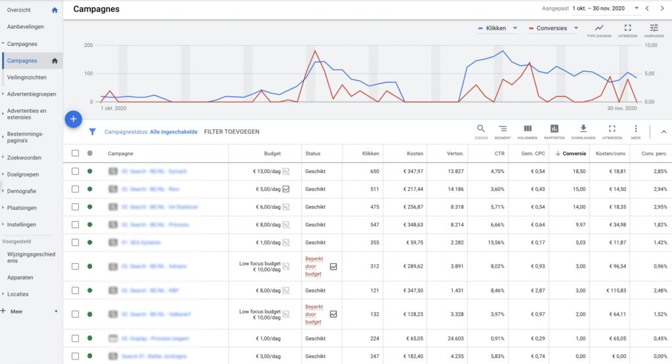Click the green status dot in 511 clicks row

tap(89, 189)
